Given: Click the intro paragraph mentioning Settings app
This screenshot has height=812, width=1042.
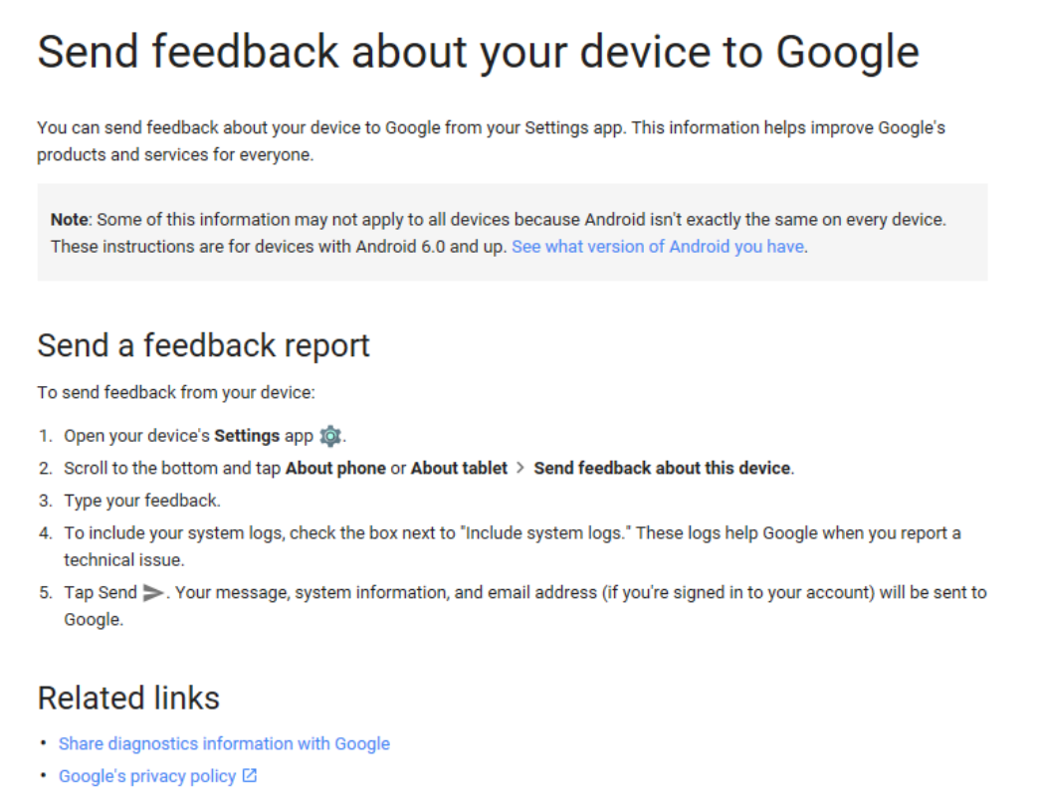Looking at the screenshot, I should tap(491, 141).
